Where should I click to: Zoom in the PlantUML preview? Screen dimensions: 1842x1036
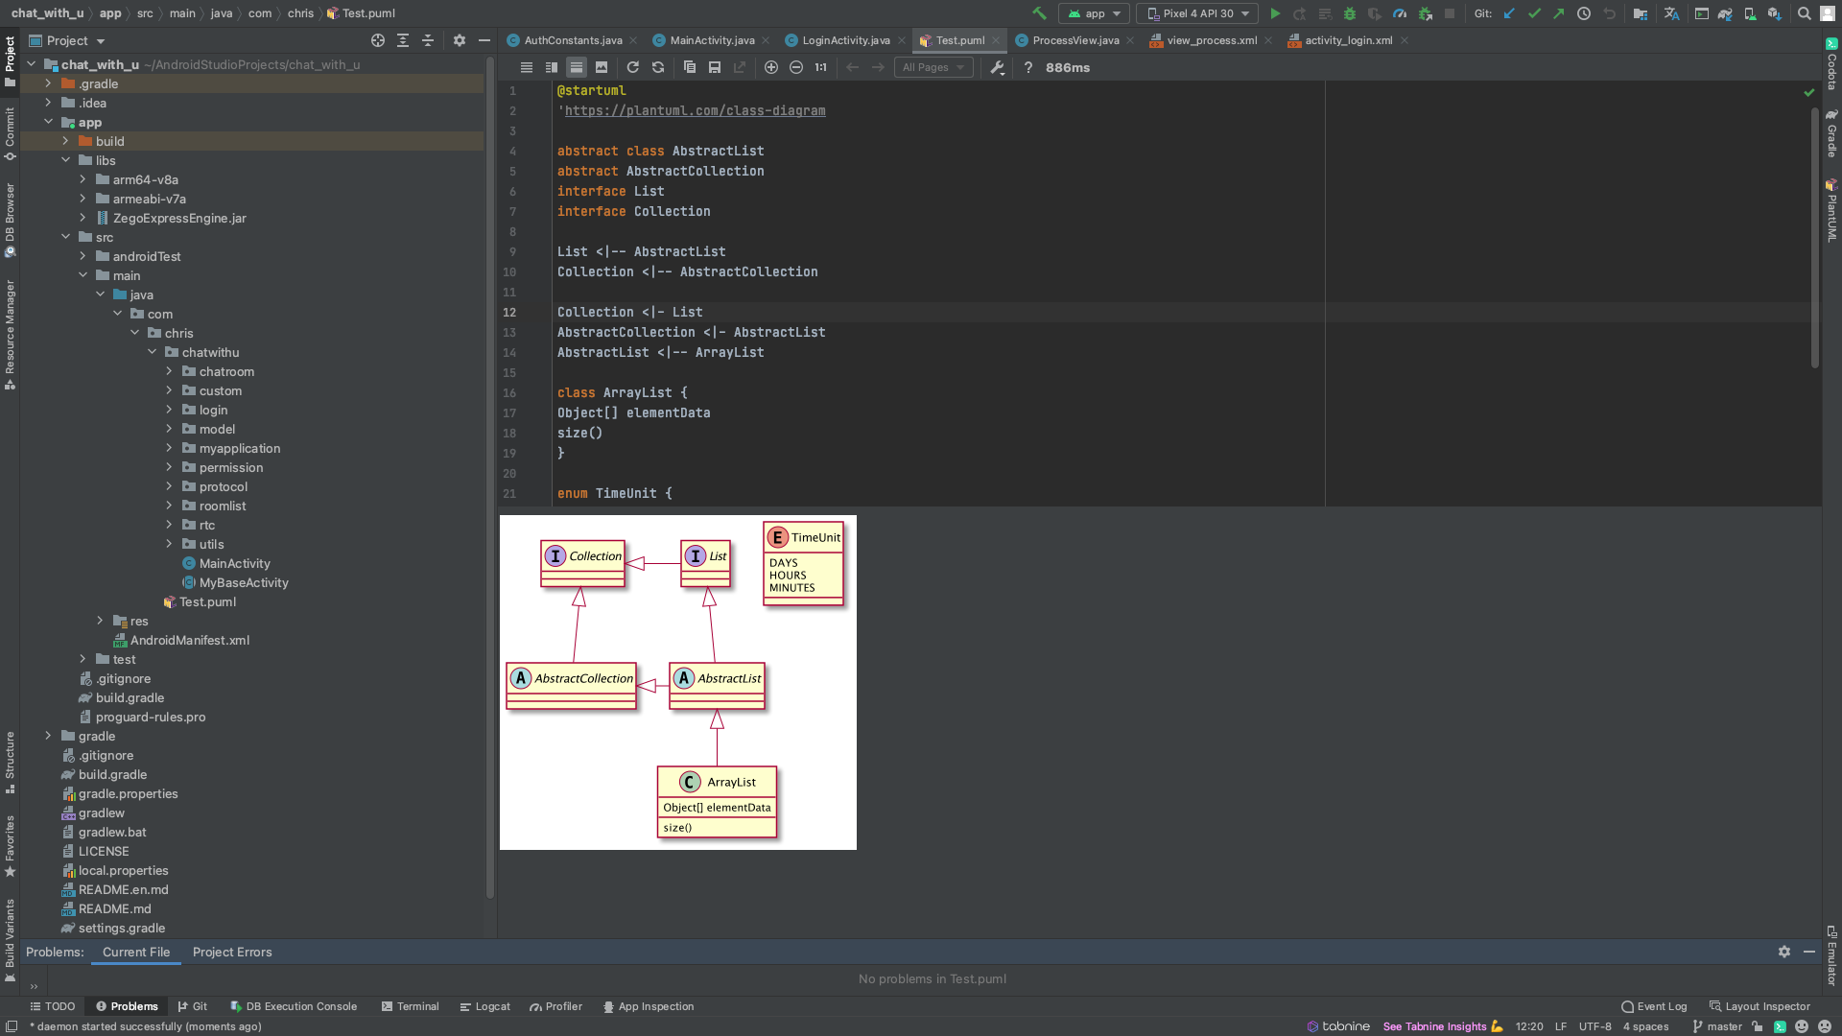click(770, 67)
